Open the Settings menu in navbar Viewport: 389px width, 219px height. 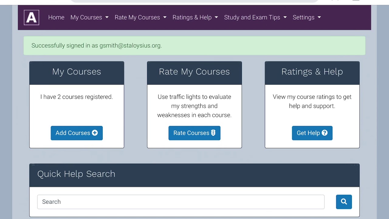(307, 17)
